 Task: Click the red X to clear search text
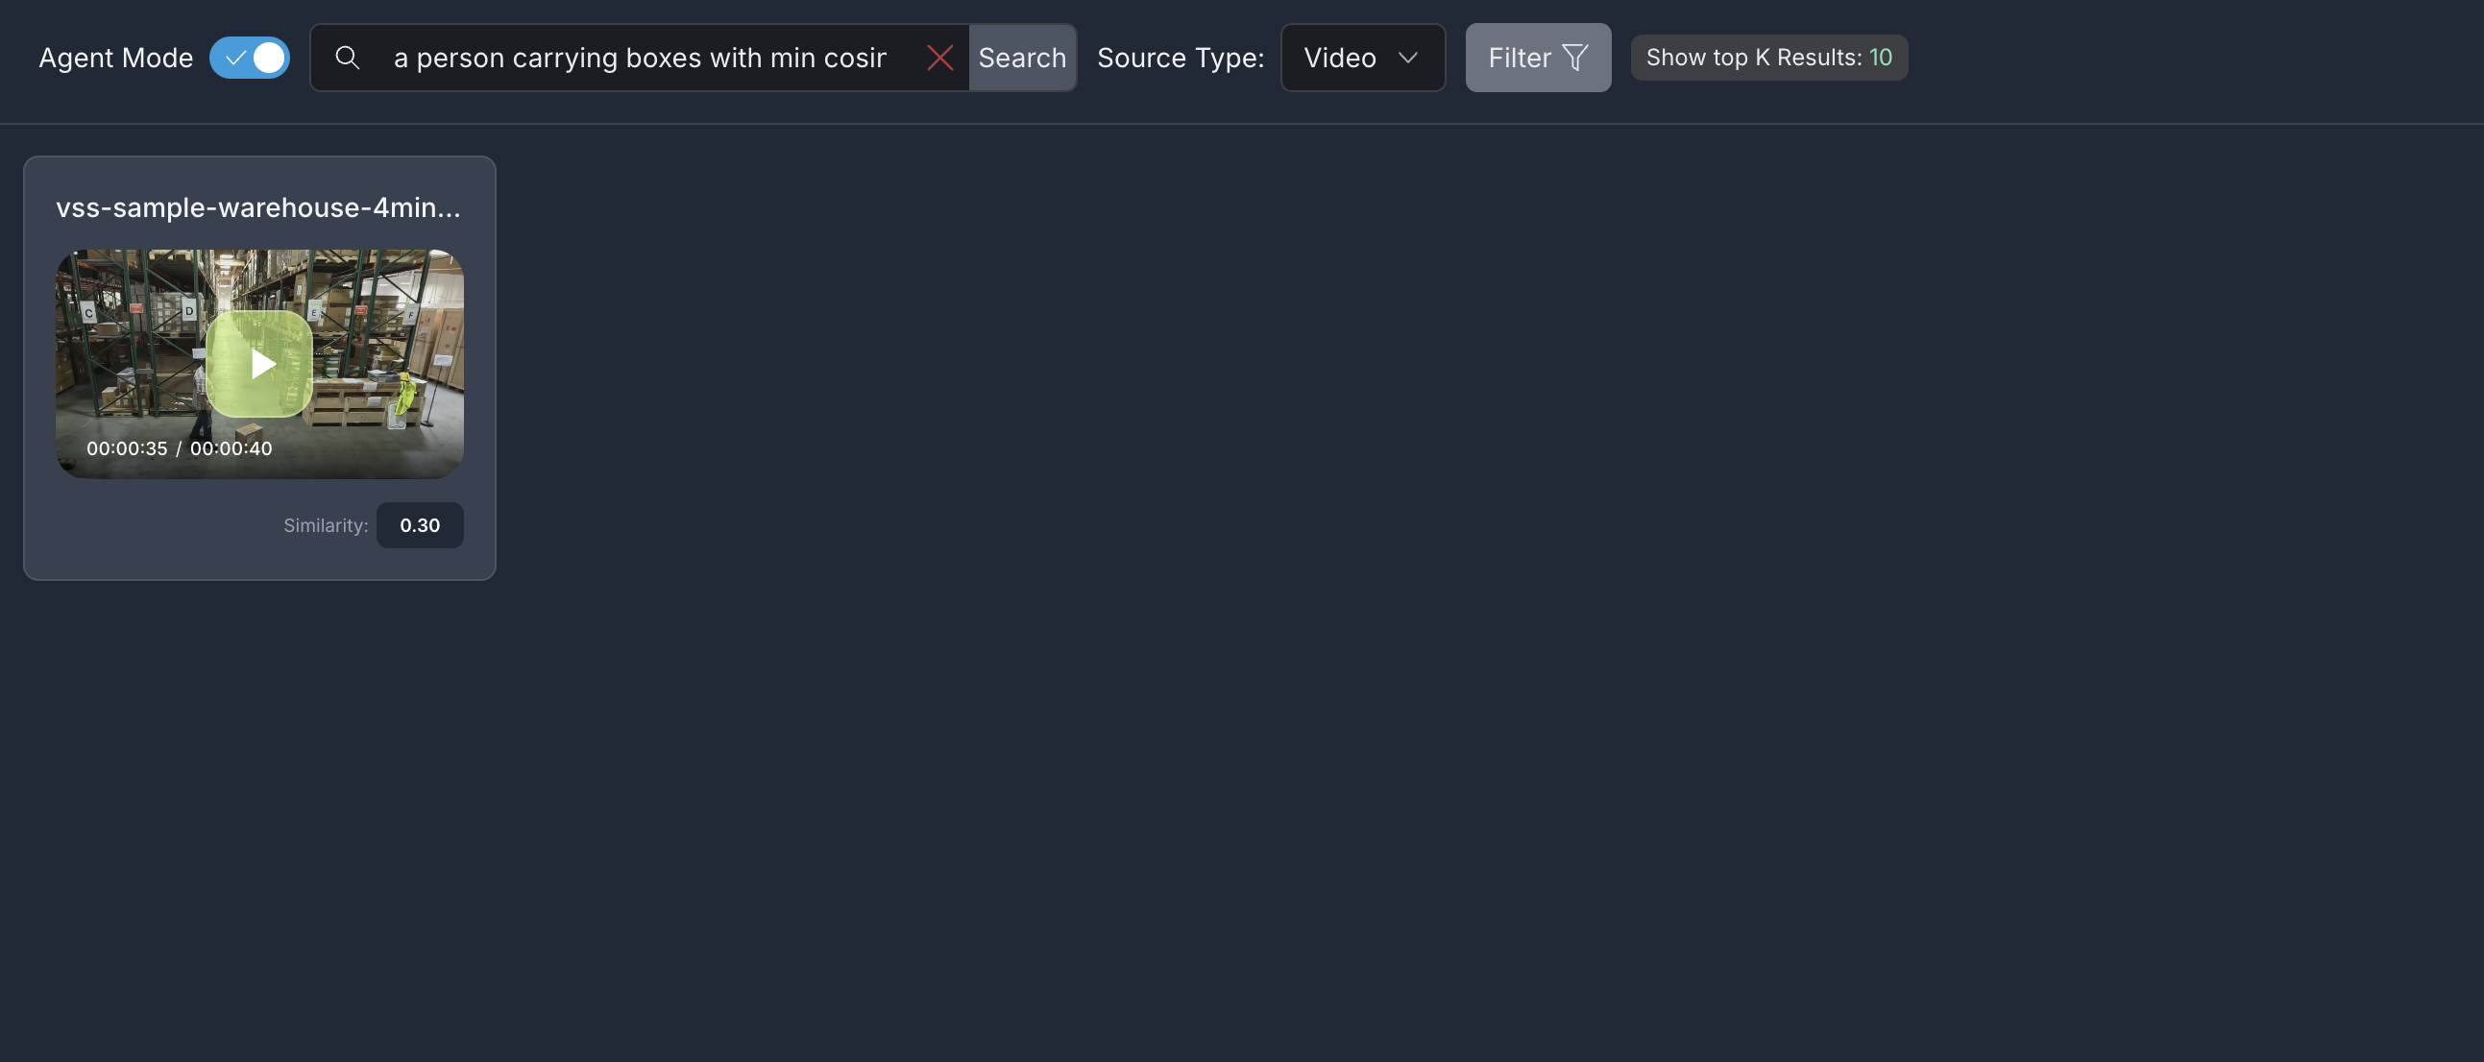coord(940,58)
